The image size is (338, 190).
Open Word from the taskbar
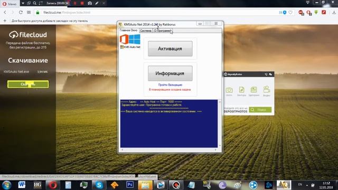pyautogui.click(x=22, y=185)
